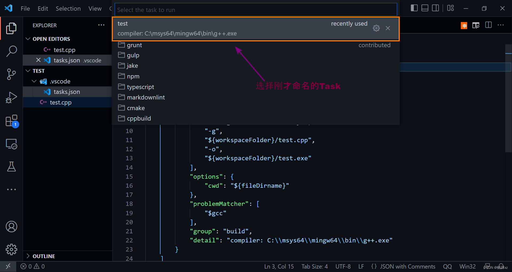The width and height of the screenshot is (512, 272).
Task: Change the Win32 configuration in status bar
Action: pyautogui.click(x=467, y=266)
